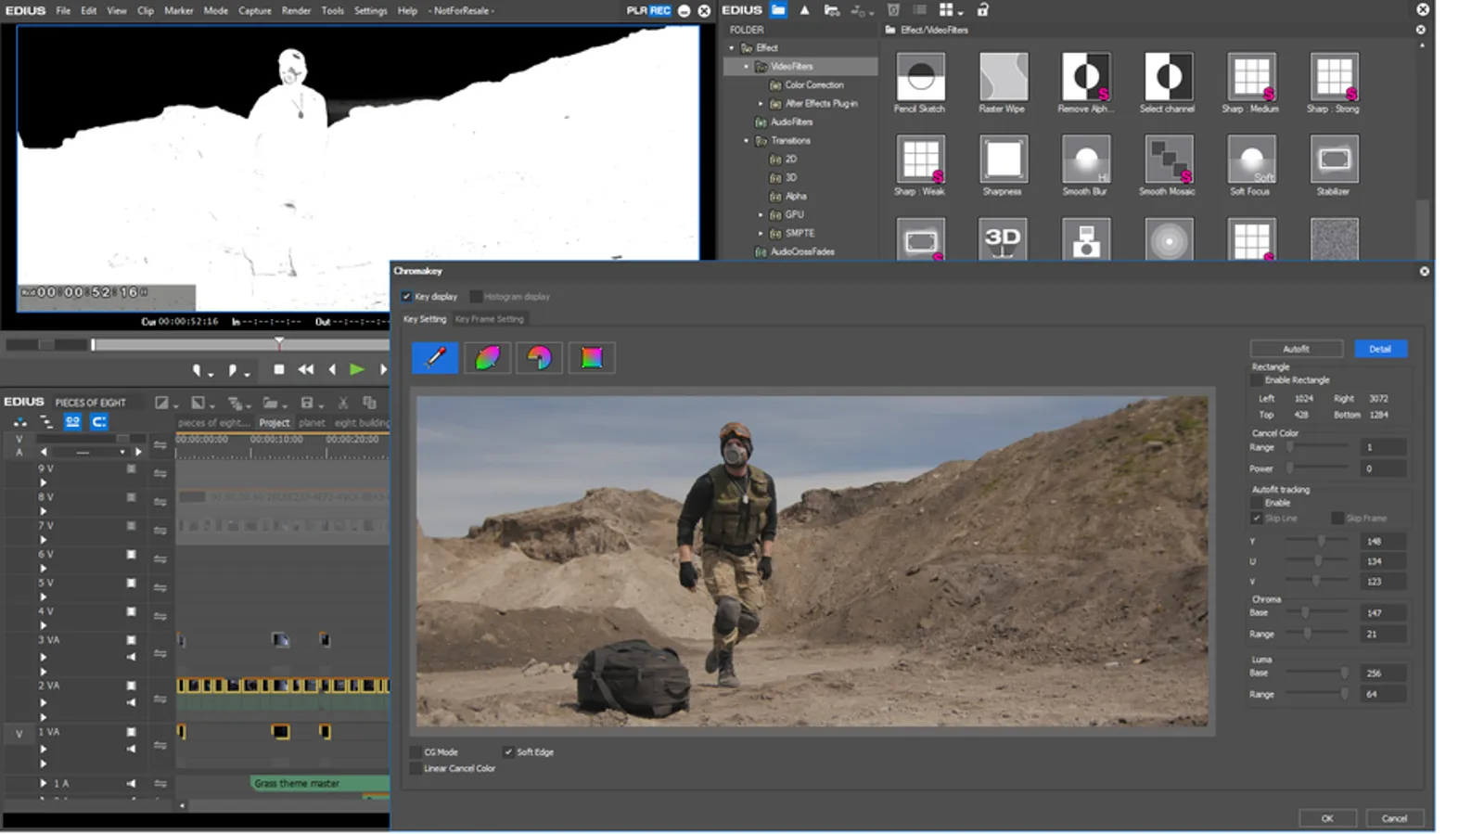1484x834 pixels.
Task: Switch to Key Frame Setting tab
Action: click(x=489, y=319)
